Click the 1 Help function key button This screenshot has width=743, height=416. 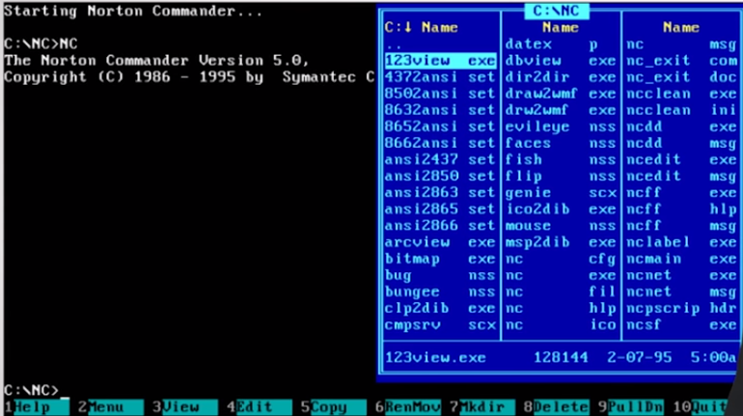[x=37, y=407]
